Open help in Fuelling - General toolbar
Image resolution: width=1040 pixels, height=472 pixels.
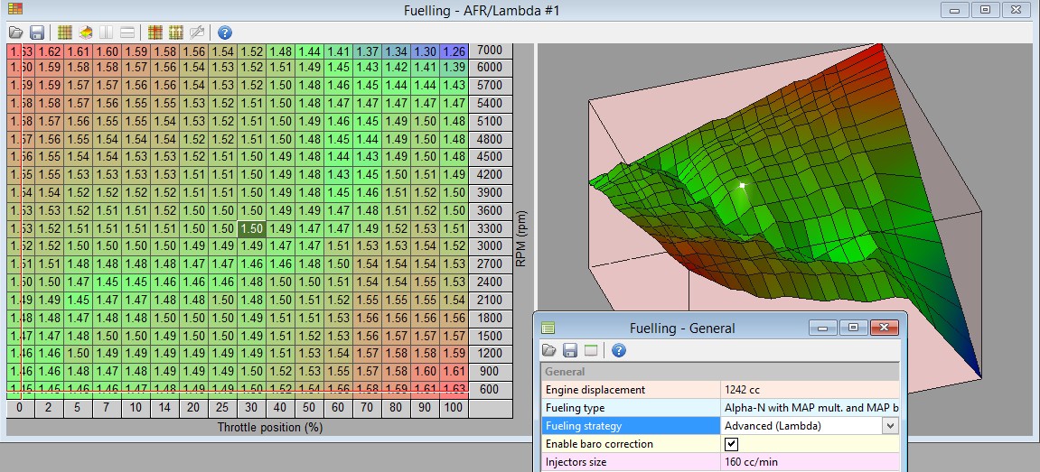[x=619, y=350]
